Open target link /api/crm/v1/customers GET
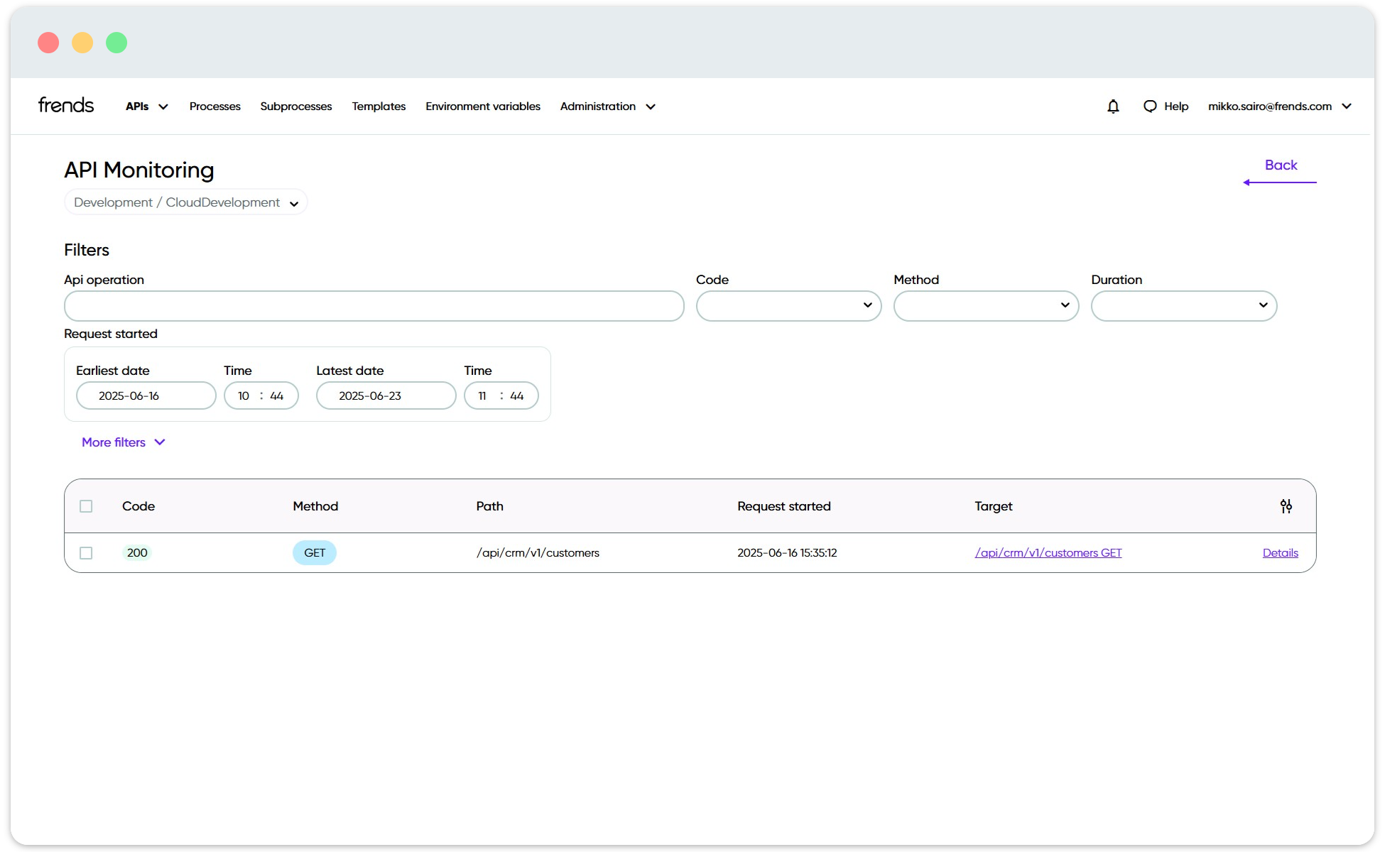Viewport: 1385px width, 852px height. (x=1048, y=553)
